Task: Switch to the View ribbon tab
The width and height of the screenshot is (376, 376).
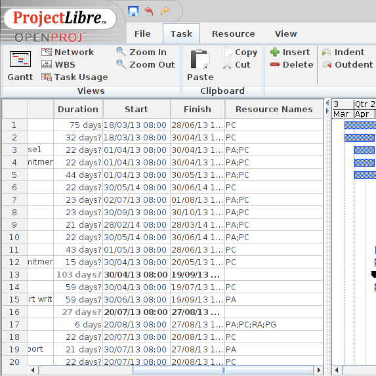Action: tap(285, 34)
